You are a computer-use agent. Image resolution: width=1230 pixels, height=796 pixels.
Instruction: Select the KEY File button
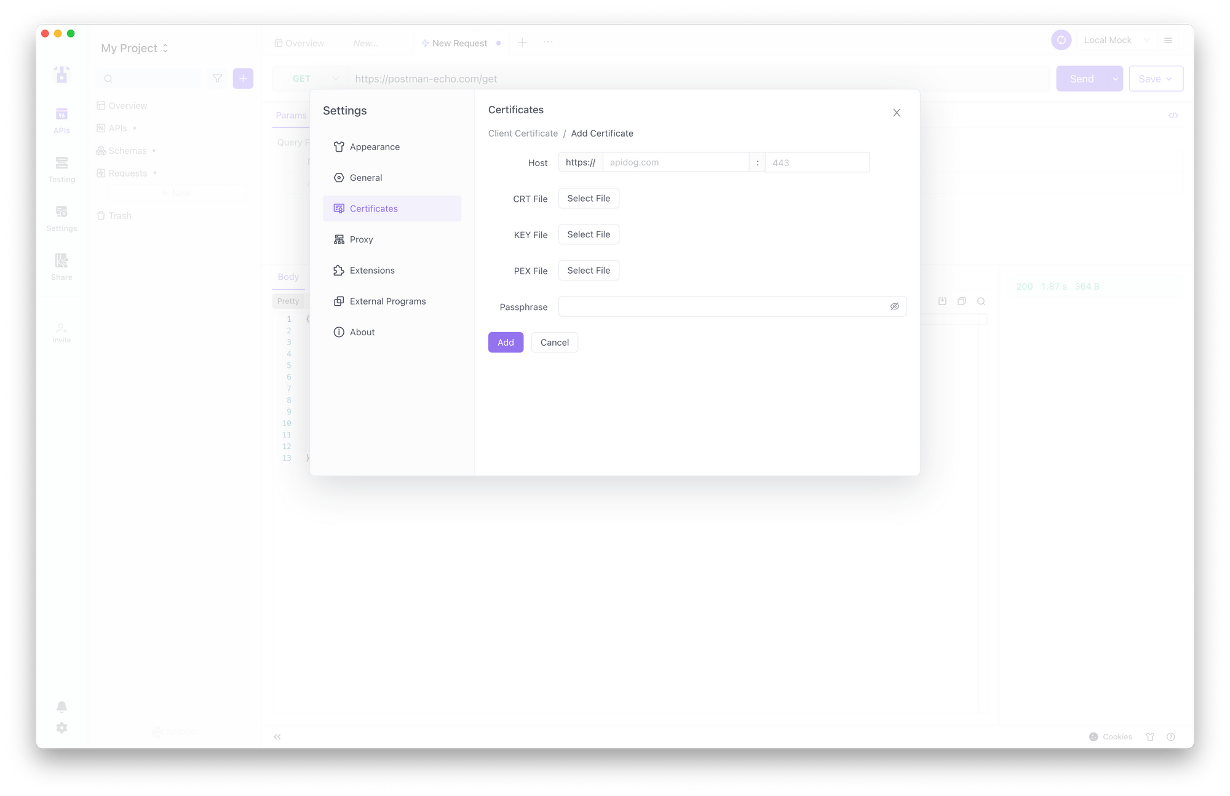pos(589,234)
